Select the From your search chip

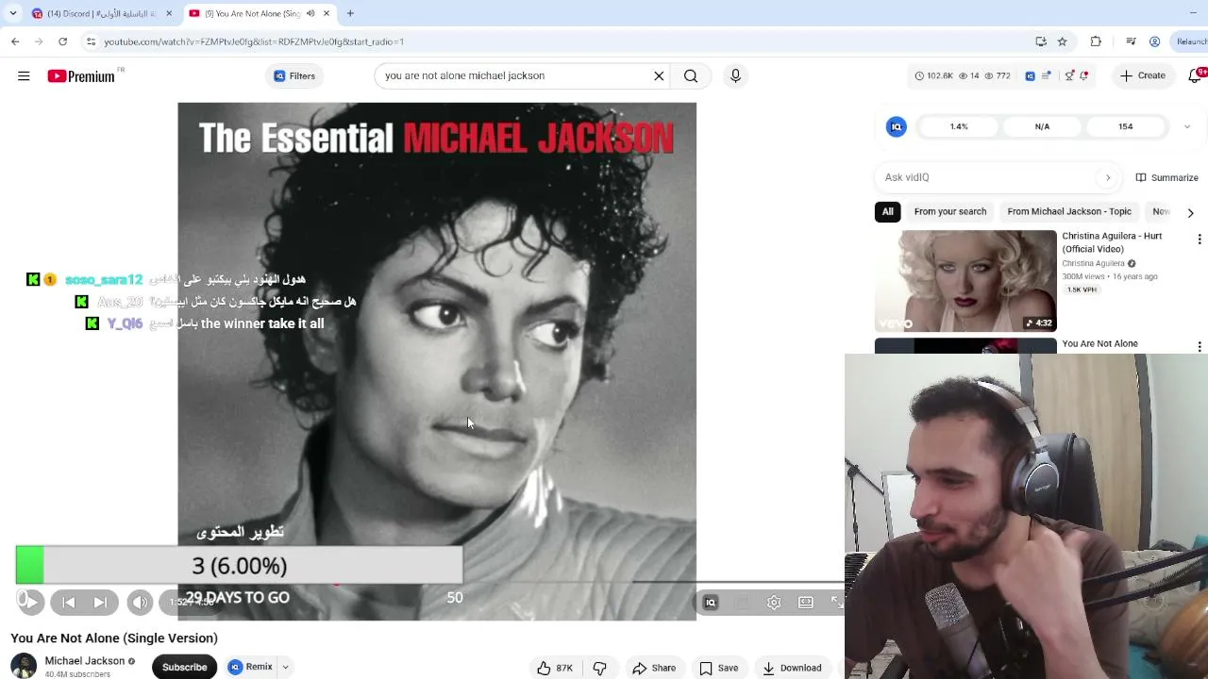point(950,212)
